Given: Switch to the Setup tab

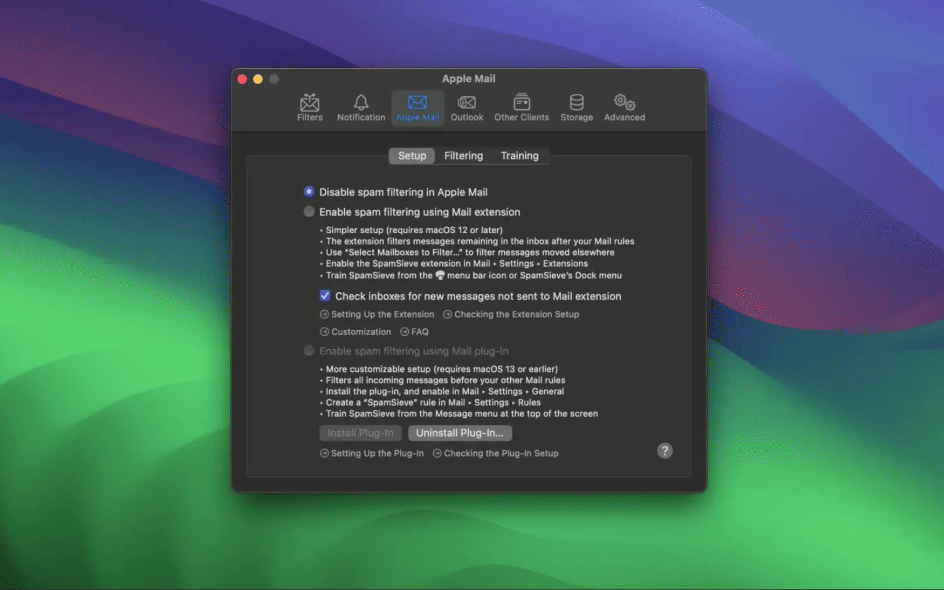Looking at the screenshot, I should pos(412,156).
